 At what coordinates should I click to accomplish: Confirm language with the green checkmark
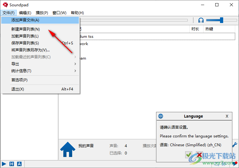[x=189, y=155]
